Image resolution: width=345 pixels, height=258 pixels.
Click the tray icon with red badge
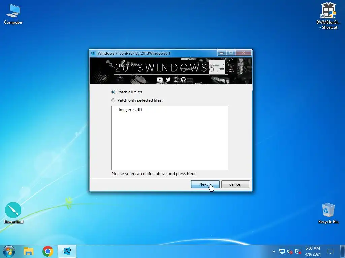298,251
